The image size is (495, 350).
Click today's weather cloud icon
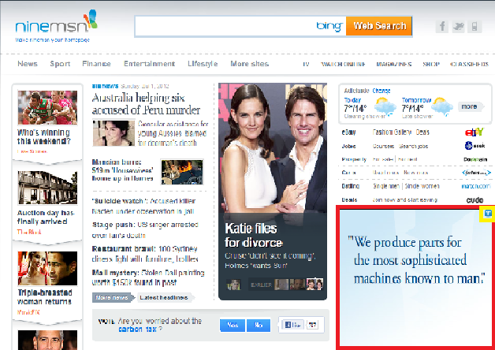pyautogui.click(x=385, y=106)
